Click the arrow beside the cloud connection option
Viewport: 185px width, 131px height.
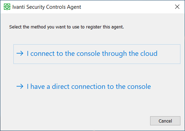pyautogui.click(x=20, y=53)
